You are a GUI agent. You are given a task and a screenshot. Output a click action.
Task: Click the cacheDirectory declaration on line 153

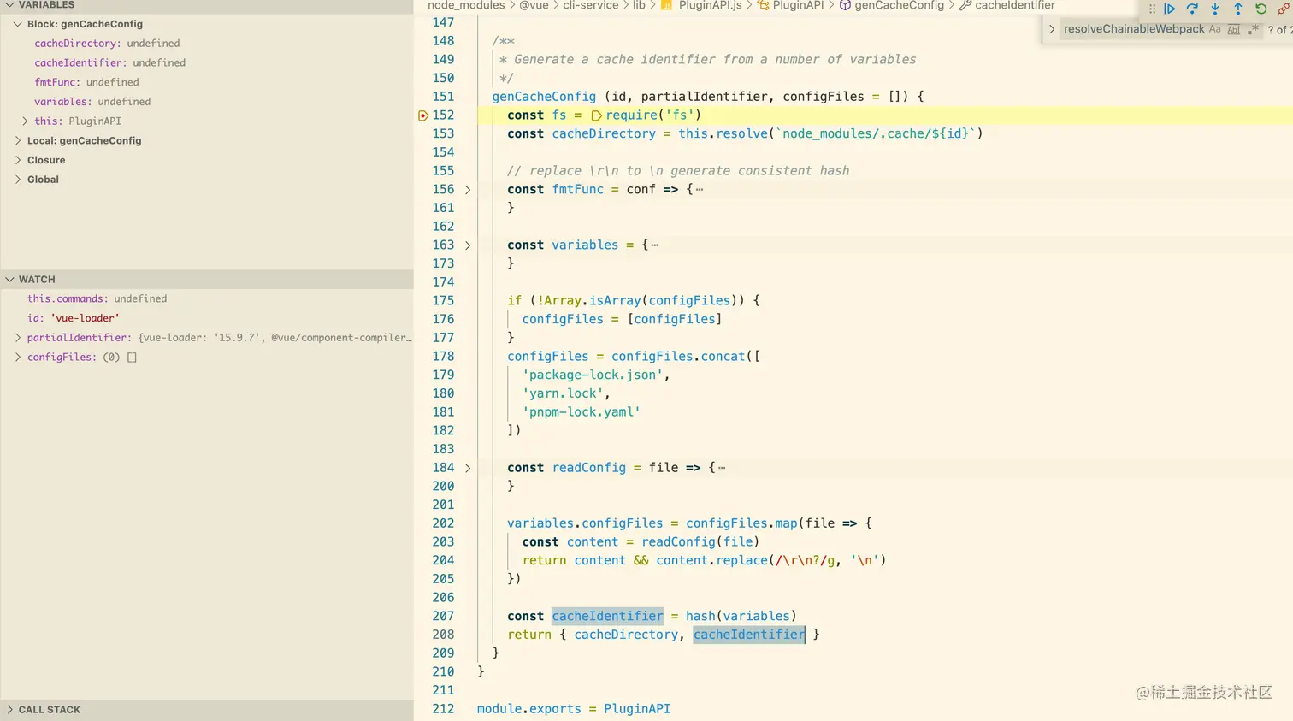coord(604,134)
